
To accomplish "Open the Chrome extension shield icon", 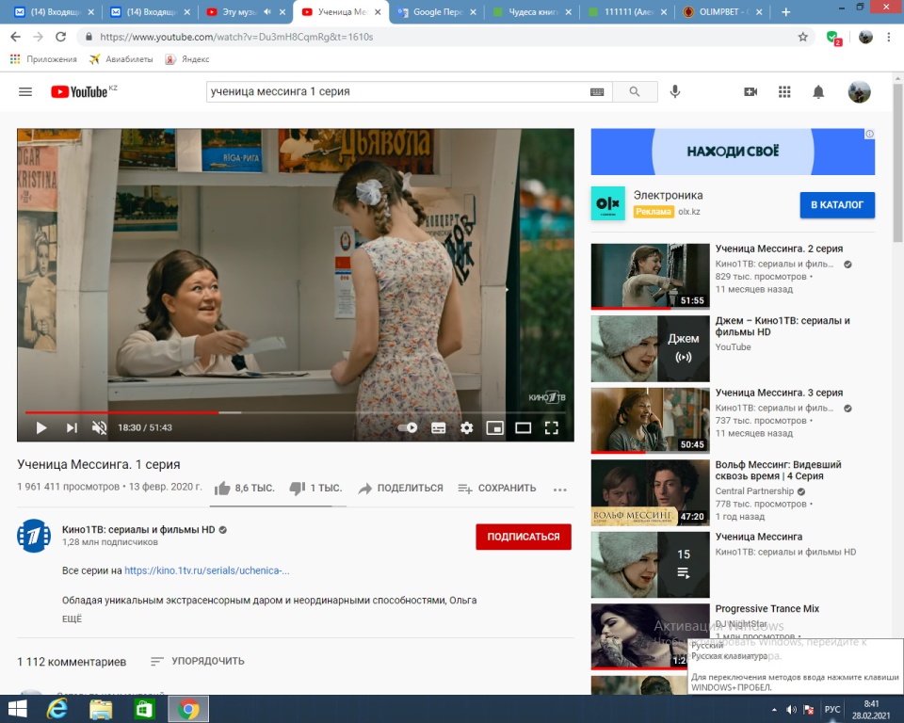I will click(x=833, y=38).
